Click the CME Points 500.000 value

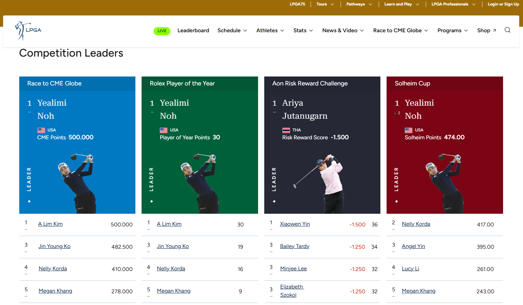81,137
